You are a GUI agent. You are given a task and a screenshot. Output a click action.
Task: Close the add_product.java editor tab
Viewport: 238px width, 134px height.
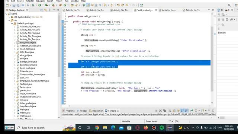pyautogui.click(x=156, y=10)
